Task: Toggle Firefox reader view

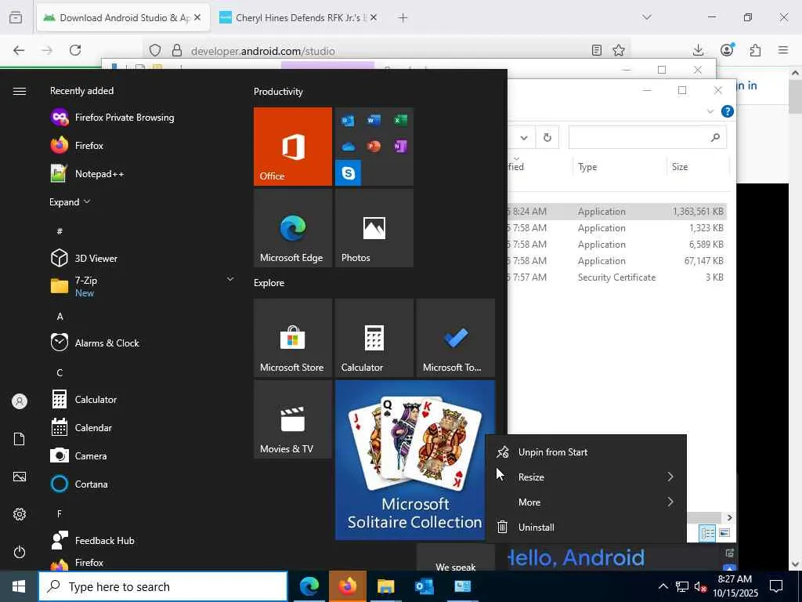Action: pos(596,50)
